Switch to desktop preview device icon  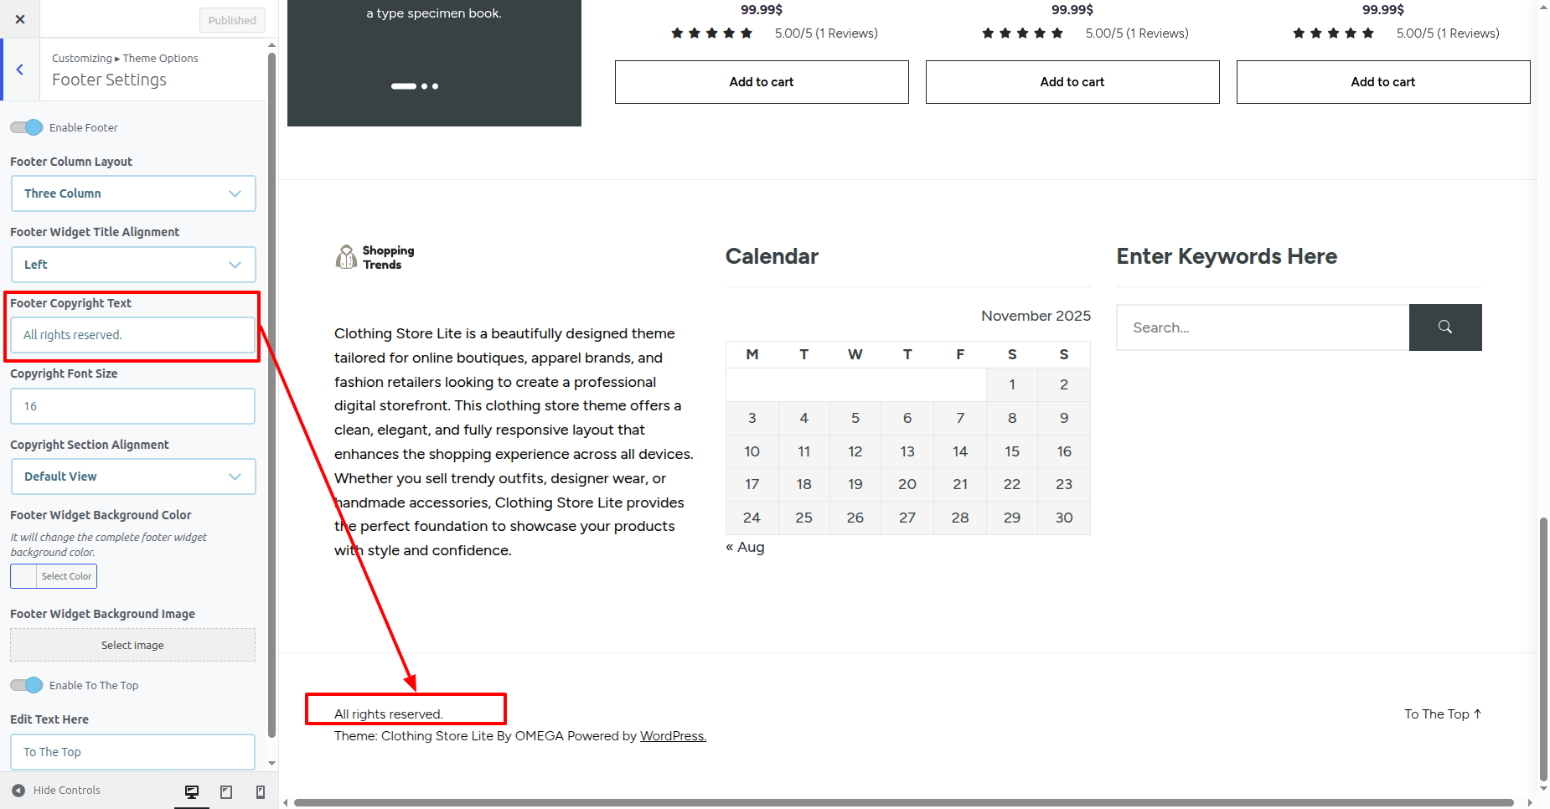point(192,791)
